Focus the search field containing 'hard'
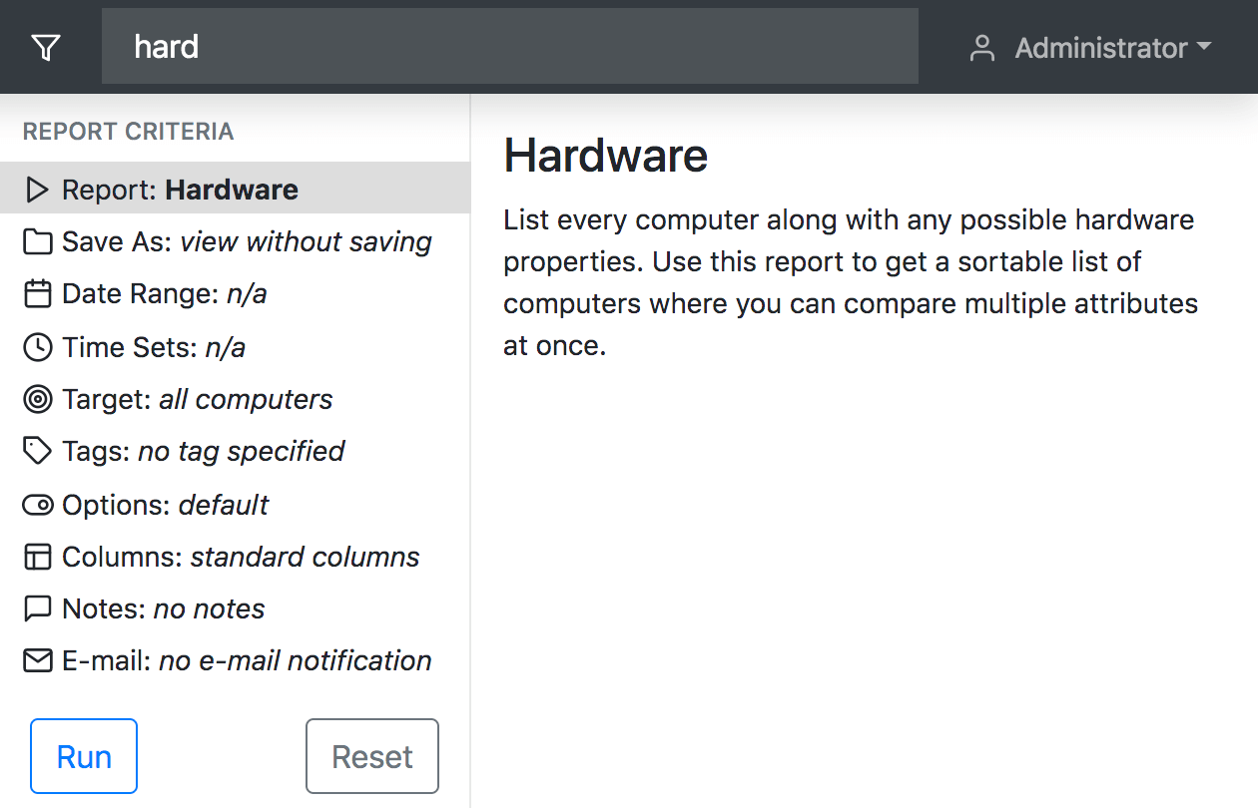This screenshot has width=1258, height=808. (509, 47)
